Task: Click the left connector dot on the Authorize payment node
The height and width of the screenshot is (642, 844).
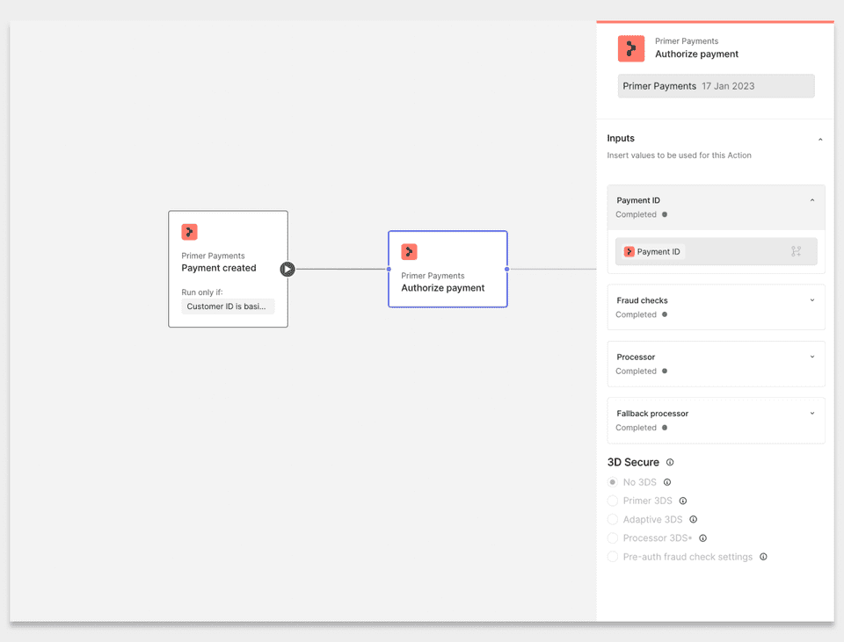Action: point(389,269)
